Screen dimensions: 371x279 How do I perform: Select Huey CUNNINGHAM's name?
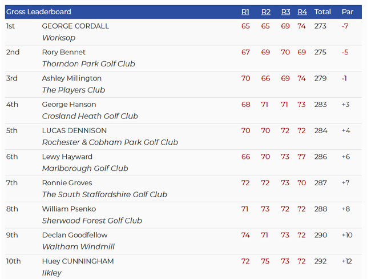78,261
